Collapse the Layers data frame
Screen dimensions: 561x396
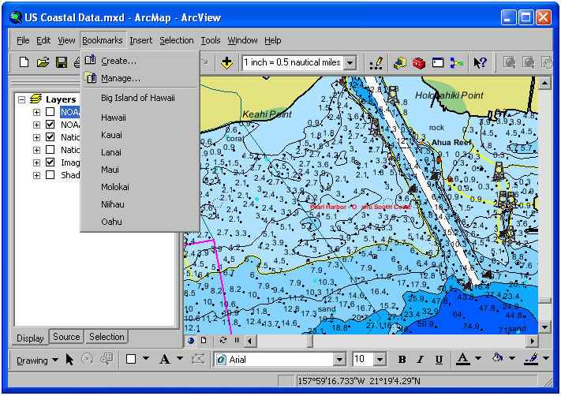point(22,99)
